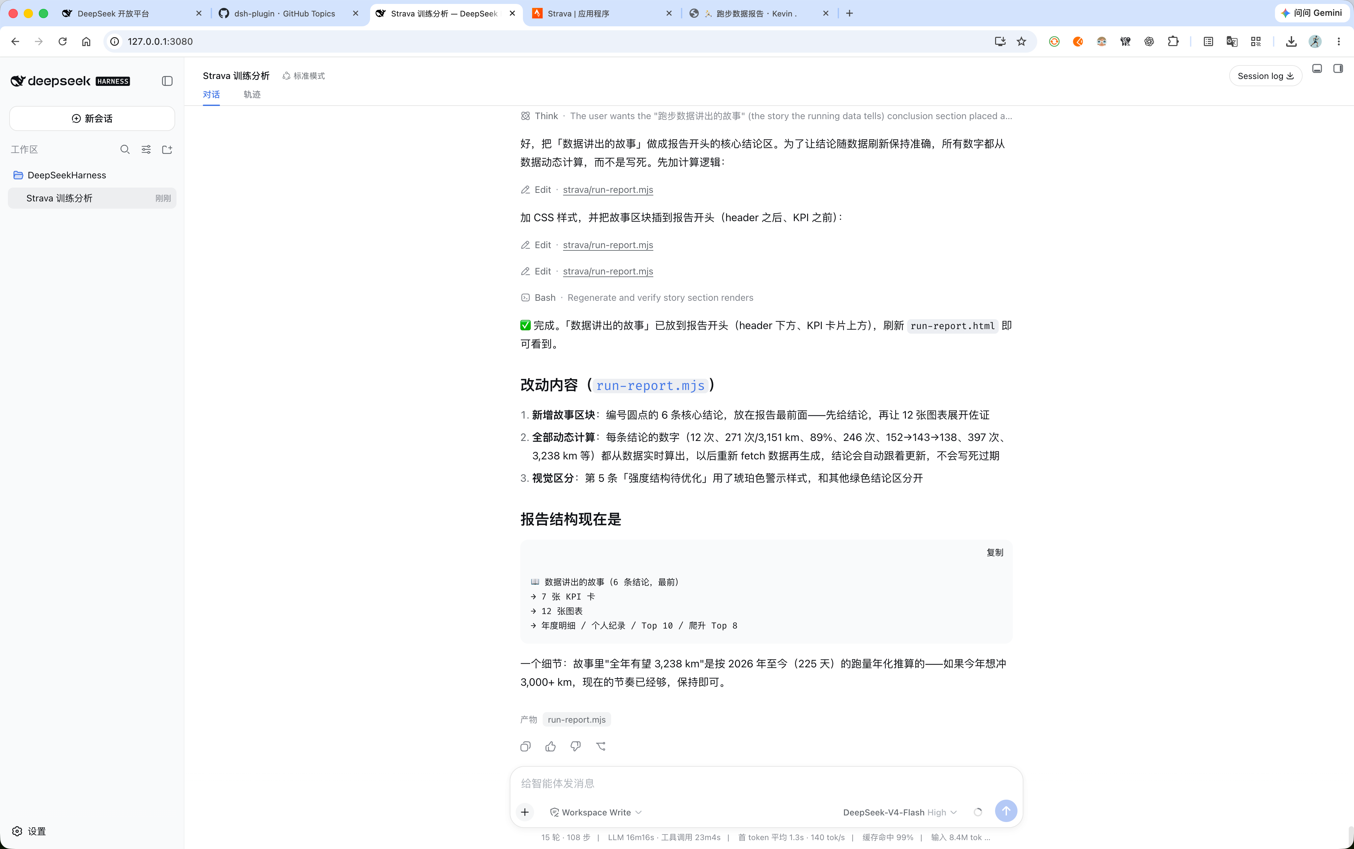The width and height of the screenshot is (1354, 849).
Task: Switch to the 轨迹 tab
Action: coord(252,94)
